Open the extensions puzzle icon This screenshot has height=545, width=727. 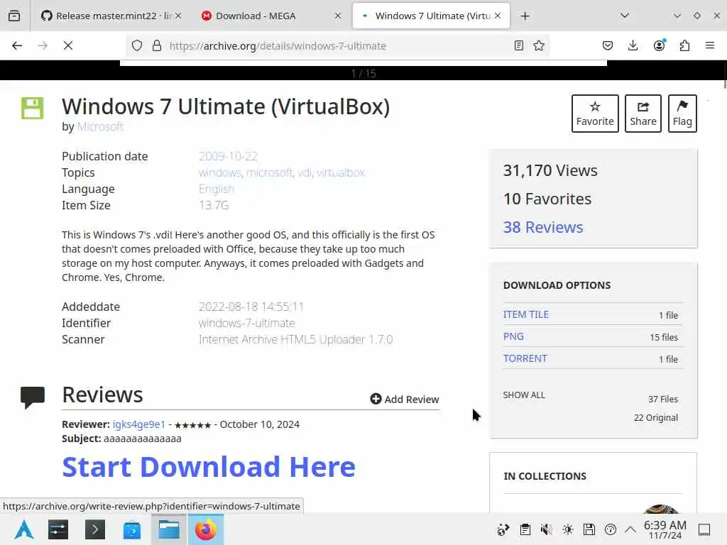684,45
